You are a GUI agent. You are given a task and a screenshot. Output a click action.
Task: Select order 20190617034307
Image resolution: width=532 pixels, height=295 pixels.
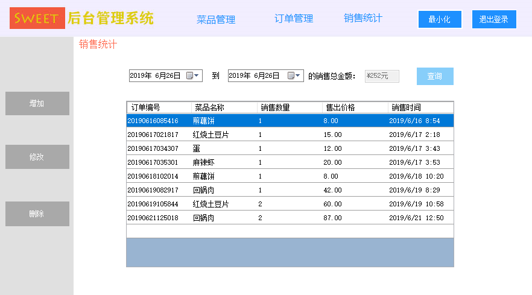click(290, 148)
